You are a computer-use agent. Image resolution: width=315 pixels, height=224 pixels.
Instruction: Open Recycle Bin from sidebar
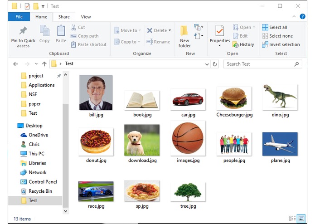37,191
